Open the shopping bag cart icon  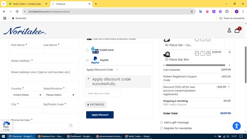[237, 31]
